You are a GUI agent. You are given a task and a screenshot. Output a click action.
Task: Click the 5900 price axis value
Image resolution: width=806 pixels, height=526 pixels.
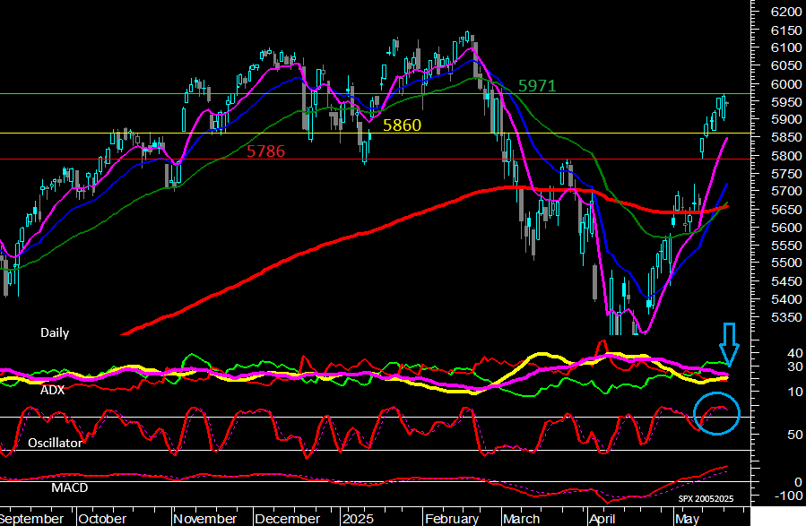coord(786,118)
